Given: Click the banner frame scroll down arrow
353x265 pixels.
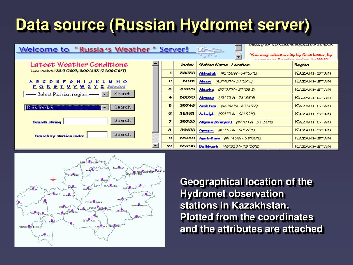Looking at the screenshot, I should click(x=239, y=57).
